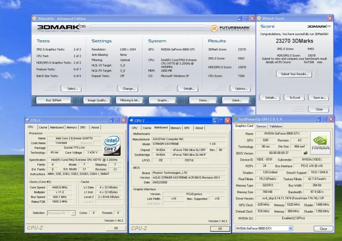Click Details under System in 3DMark06
The height and width of the screenshot is (241, 342).
point(189,89)
